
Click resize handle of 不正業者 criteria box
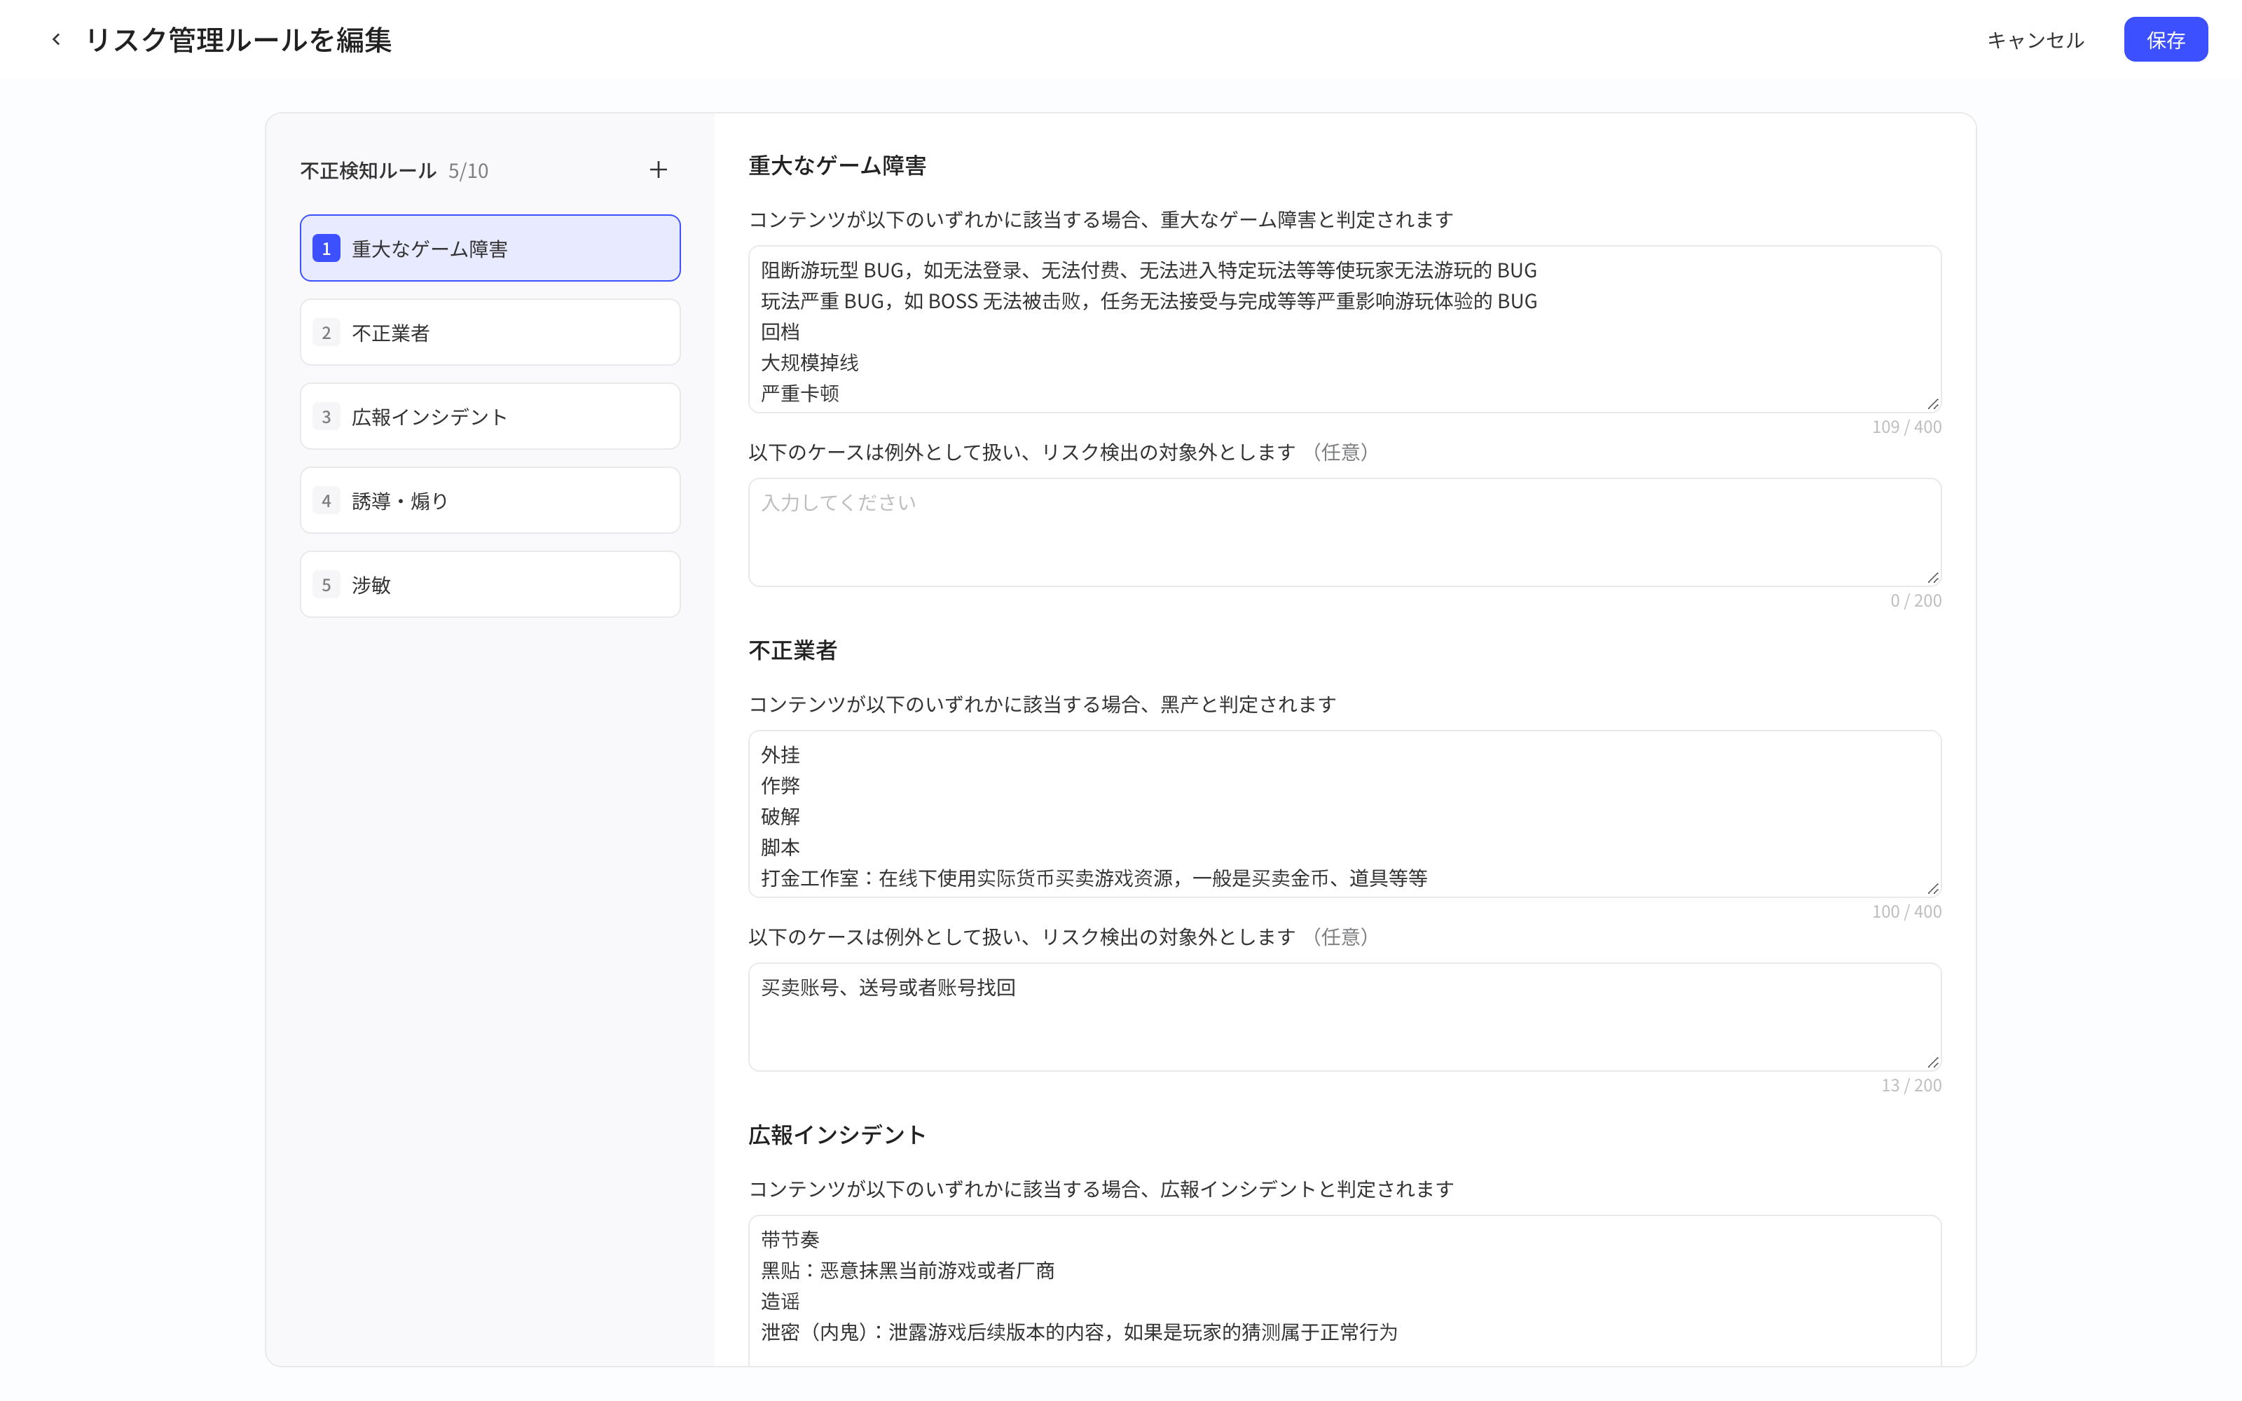(x=1932, y=889)
